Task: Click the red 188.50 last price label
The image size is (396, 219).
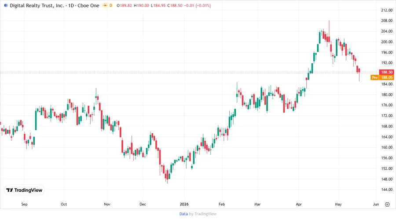Action: pyautogui.click(x=387, y=72)
